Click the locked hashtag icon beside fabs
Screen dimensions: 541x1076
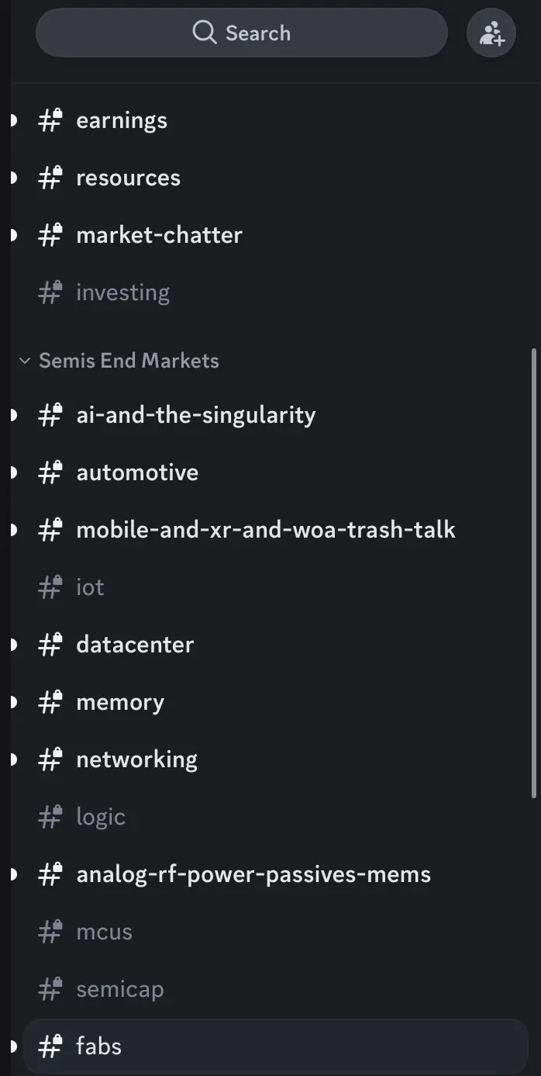50,1047
